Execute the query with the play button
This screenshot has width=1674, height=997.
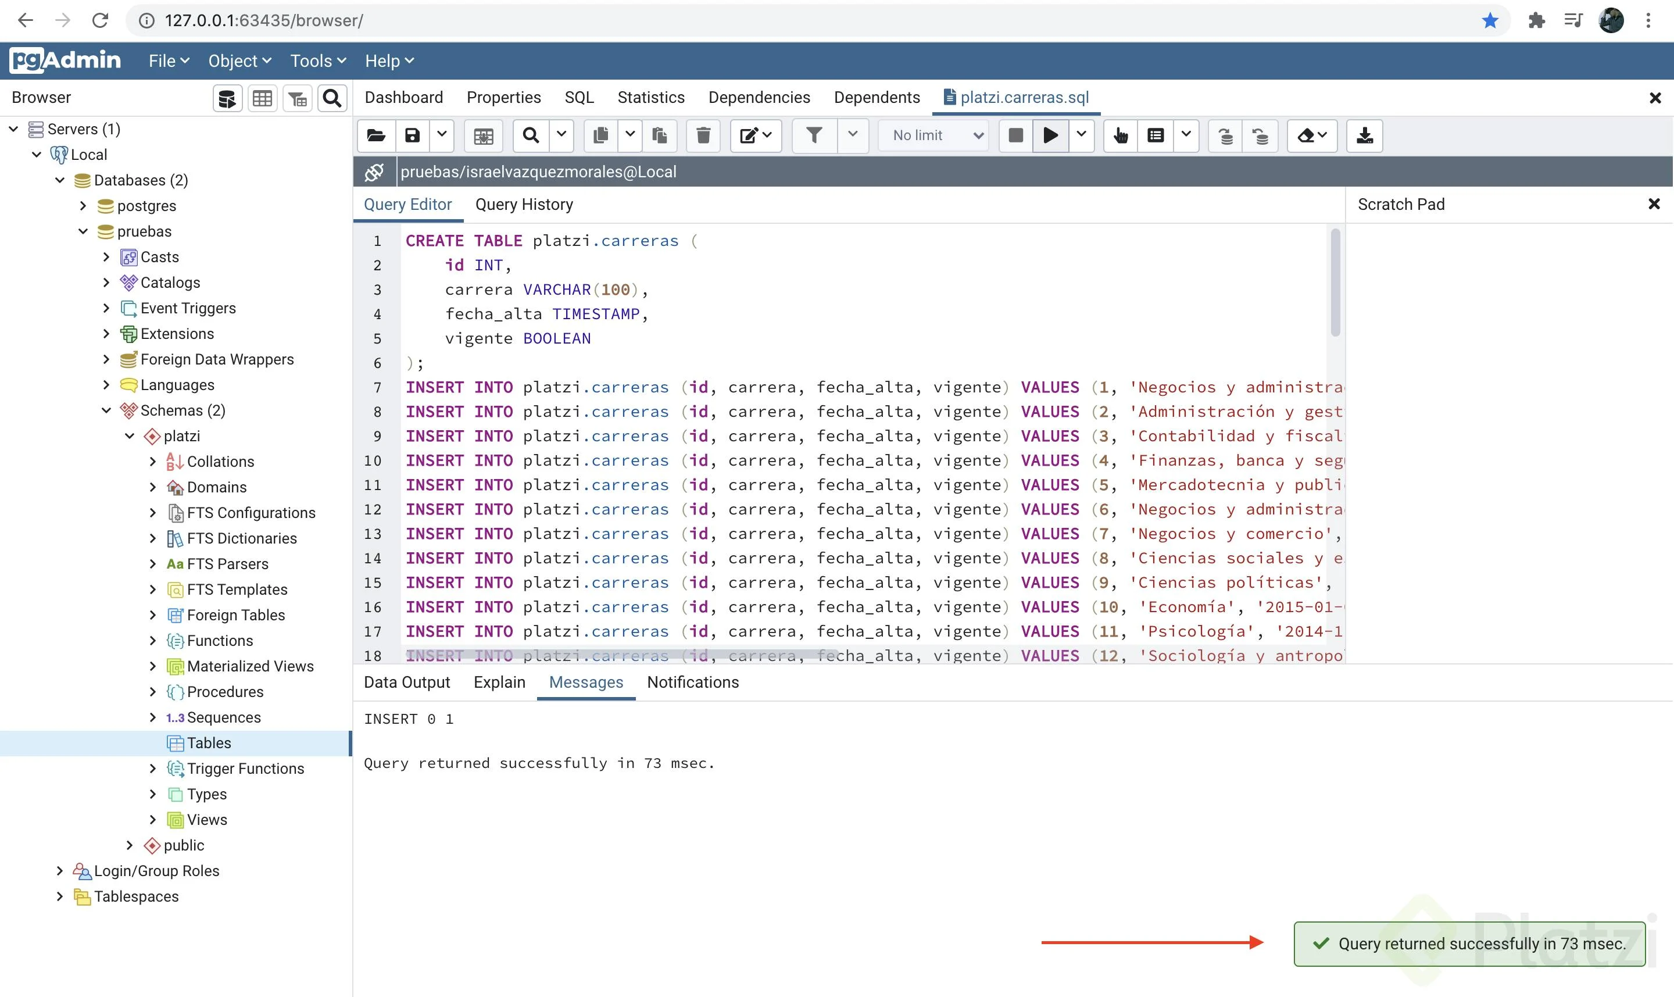[1050, 135]
